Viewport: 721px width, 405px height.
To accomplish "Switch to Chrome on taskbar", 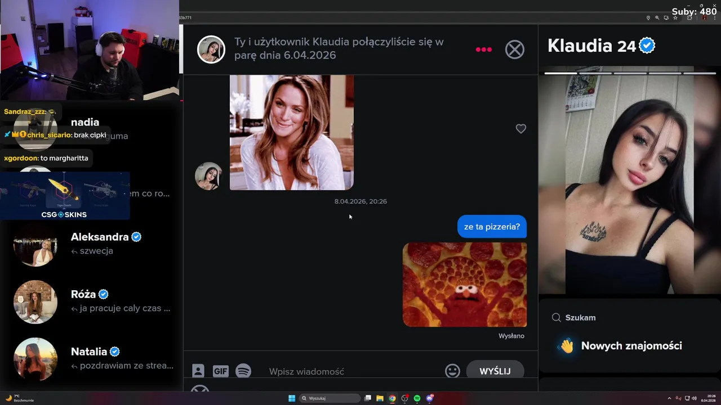I will [x=392, y=398].
